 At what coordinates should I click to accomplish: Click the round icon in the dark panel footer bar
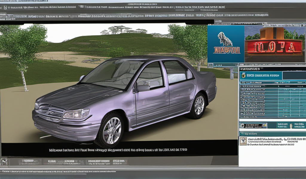point(242,126)
